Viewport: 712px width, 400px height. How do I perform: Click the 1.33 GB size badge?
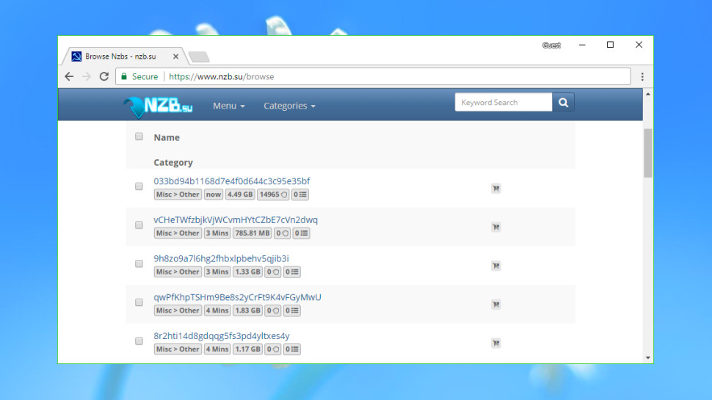(247, 272)
